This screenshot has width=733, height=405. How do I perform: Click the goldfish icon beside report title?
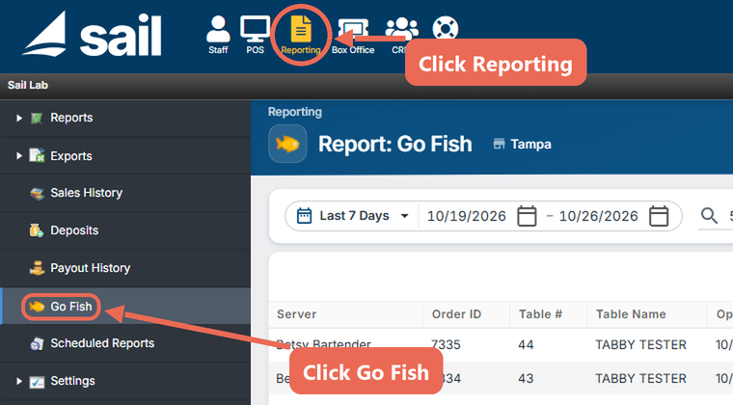tap(287, 144)
